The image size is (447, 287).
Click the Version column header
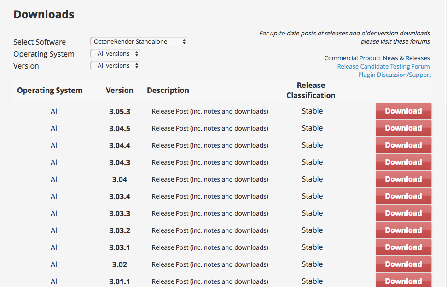tap(120, 91)
